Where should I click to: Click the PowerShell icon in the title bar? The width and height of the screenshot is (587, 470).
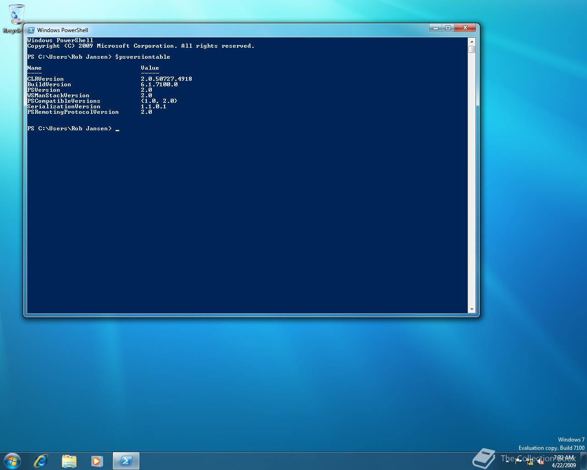[x=31, y=30]
